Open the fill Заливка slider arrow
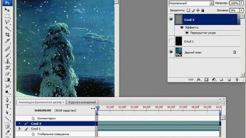The width and height of the screenshot is (246, 138). pyautogui.click(x=242, y=10)
